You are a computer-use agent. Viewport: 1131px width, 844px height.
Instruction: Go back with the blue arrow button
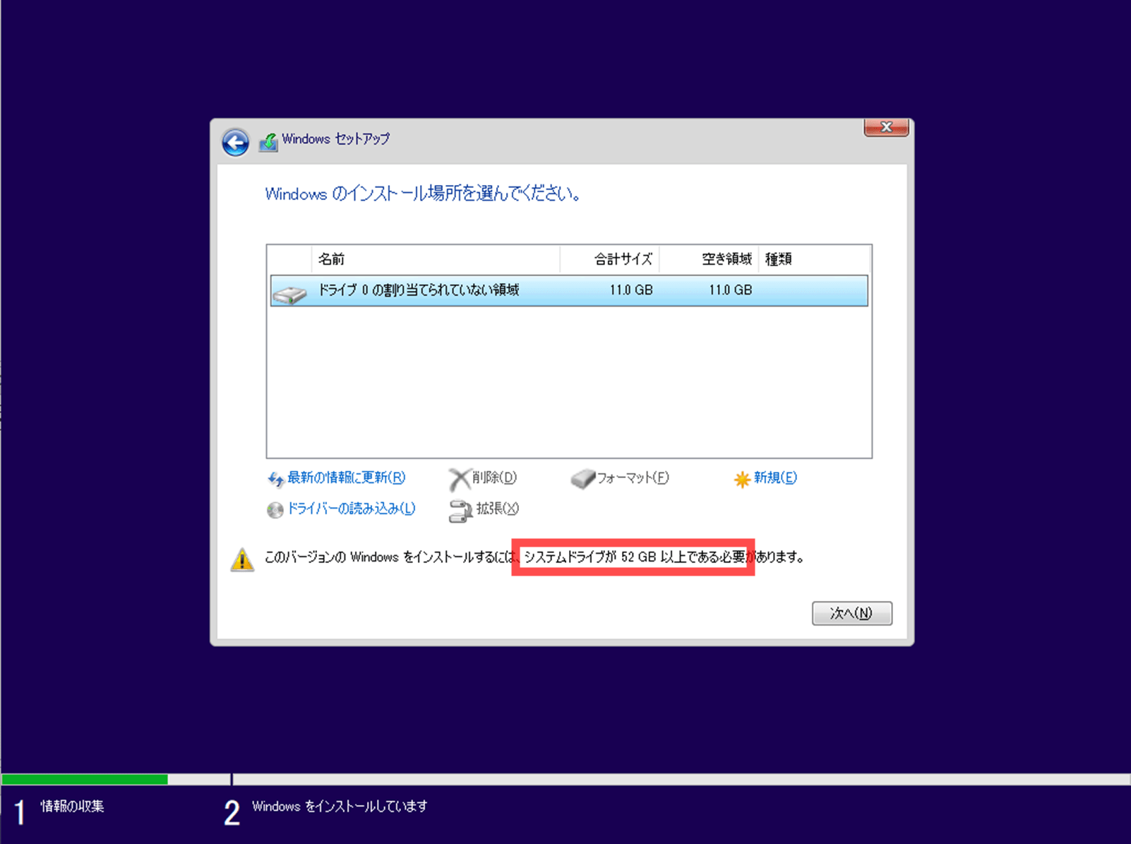[235, 142]
